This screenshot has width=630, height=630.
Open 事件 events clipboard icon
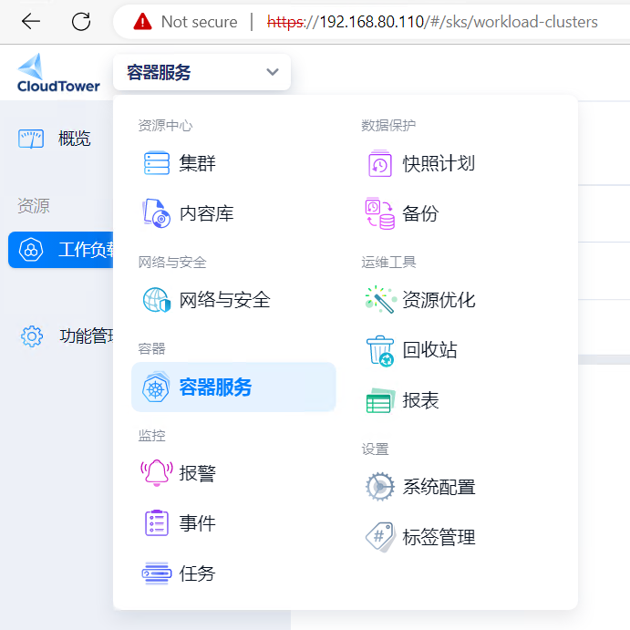click(157, 523)
